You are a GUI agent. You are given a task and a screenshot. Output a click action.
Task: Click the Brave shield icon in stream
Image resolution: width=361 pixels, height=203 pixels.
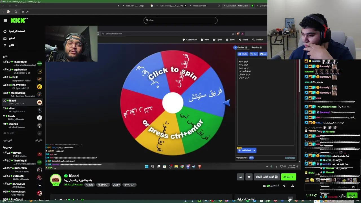click(x=238, y=34)
